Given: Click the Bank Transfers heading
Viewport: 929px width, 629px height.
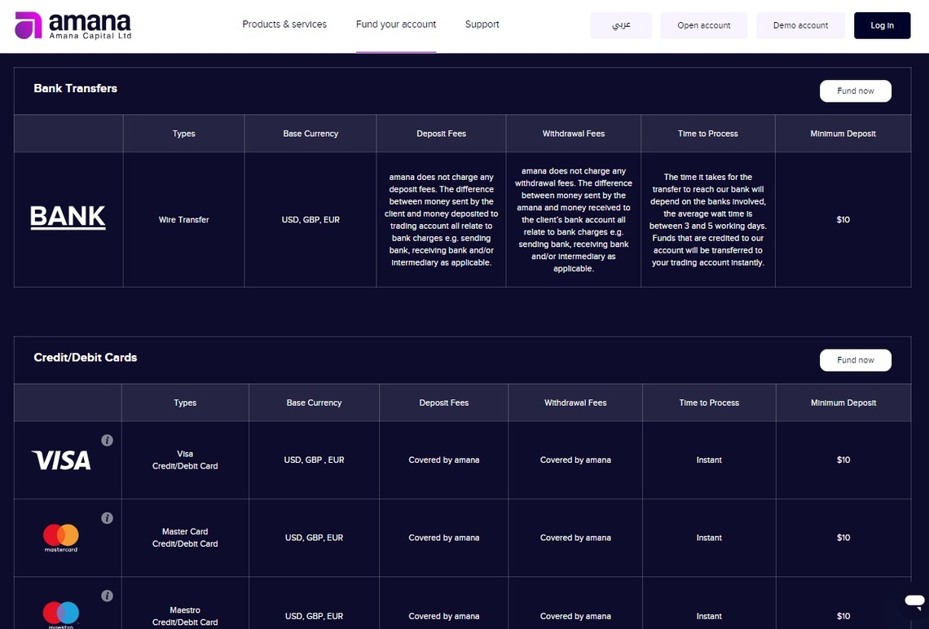Looking at the screenshot, I should (75, 88).
